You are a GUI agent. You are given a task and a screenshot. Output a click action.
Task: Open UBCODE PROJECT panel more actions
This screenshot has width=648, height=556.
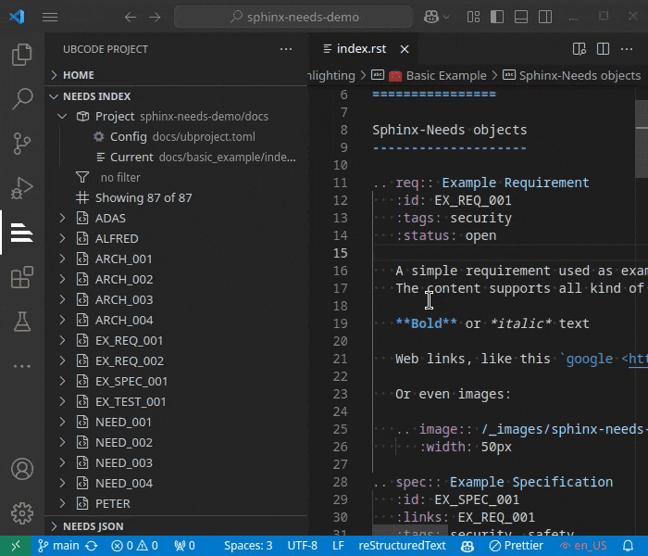click(x=286, y=49)
